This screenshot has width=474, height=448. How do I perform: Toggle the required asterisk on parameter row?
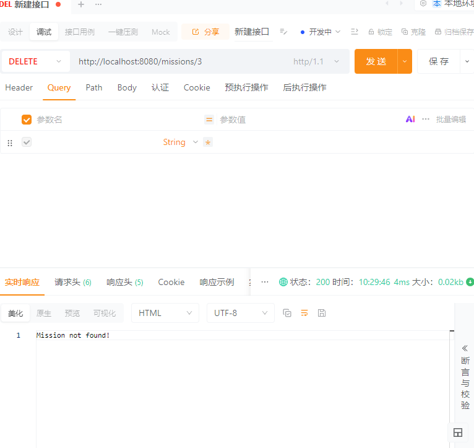pyautogui.click(x=208, y=143)
